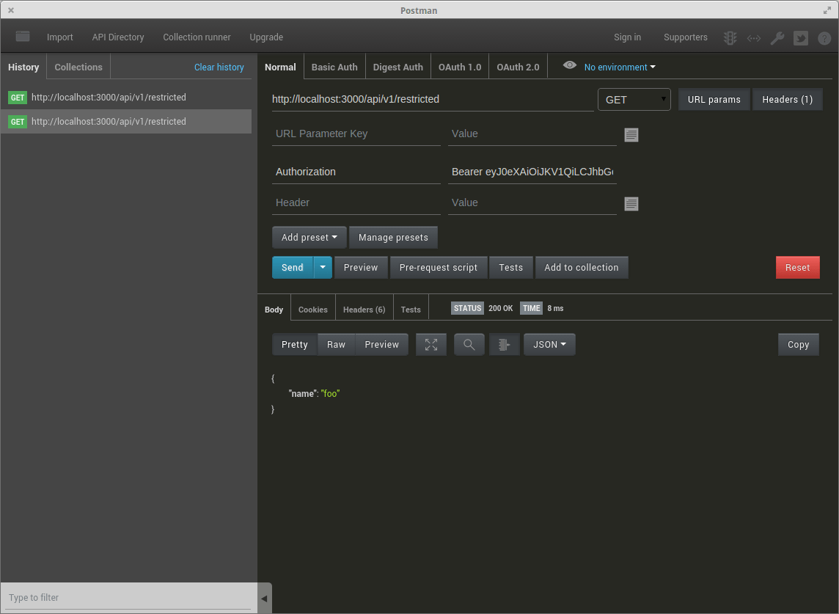Select the OAuth 2.0 tab

point(518,67)
